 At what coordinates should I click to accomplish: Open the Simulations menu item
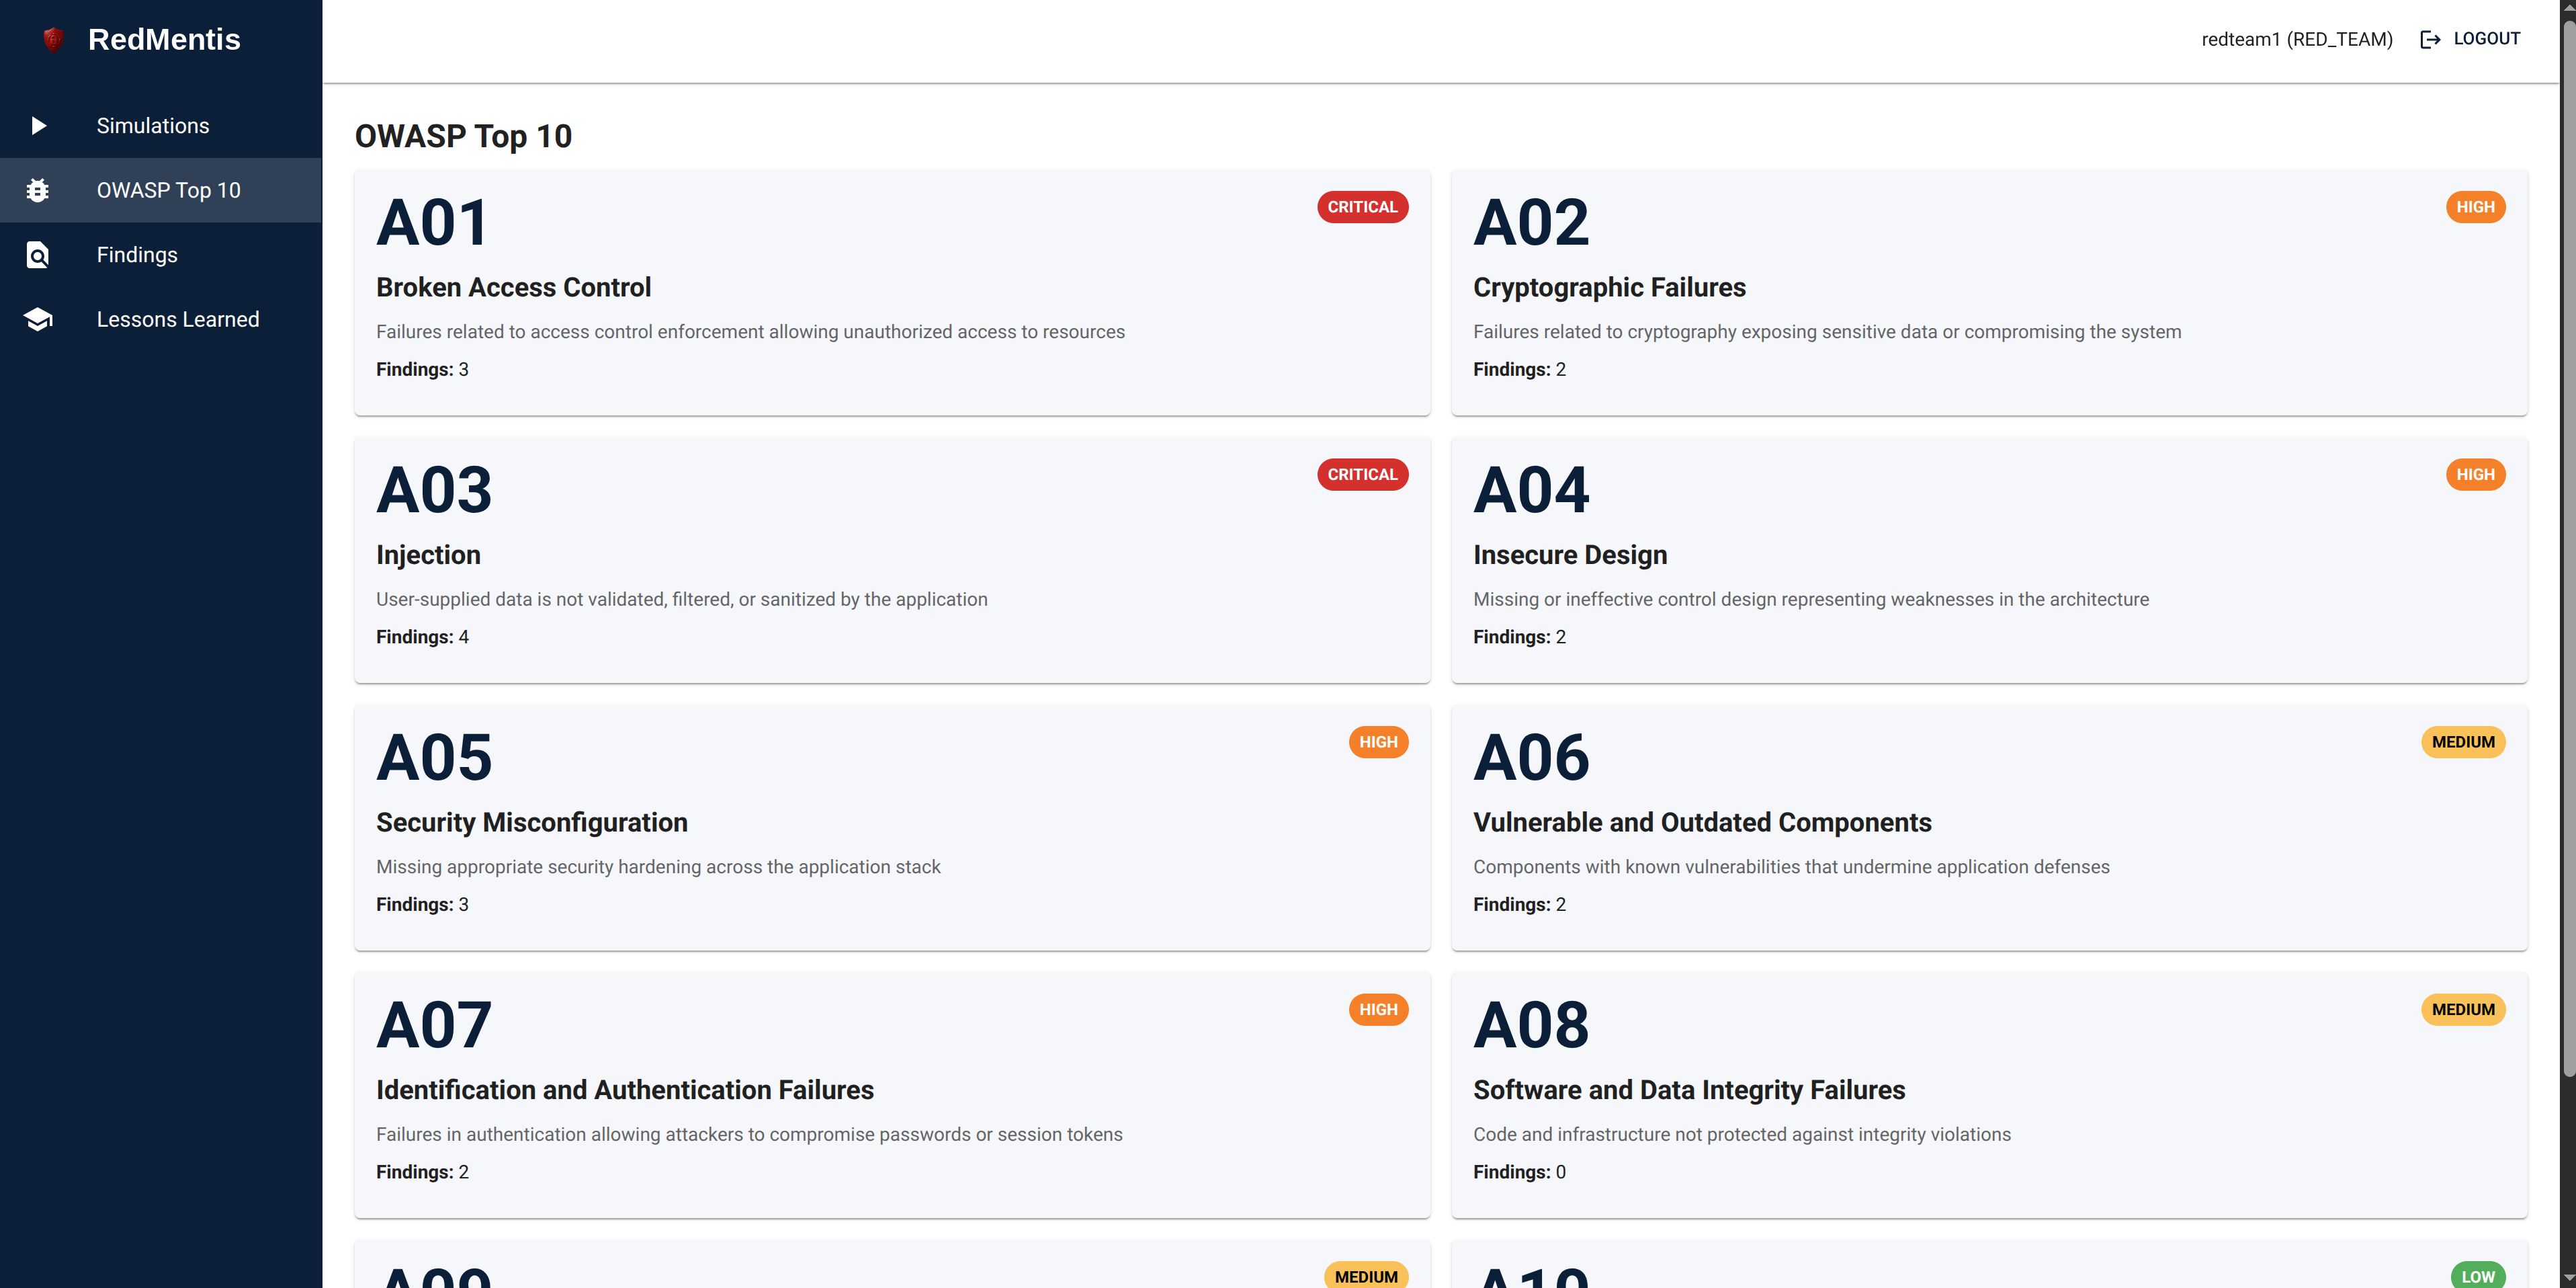click(x=161, y=125)
